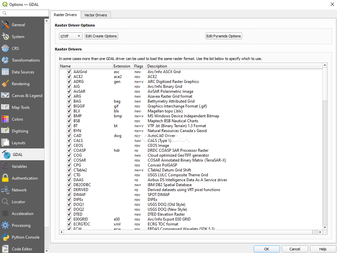Screen dimensions: 337x253
Task: Click the driver list vertical scrollbar thumb
Action: [x=325, y=84]
